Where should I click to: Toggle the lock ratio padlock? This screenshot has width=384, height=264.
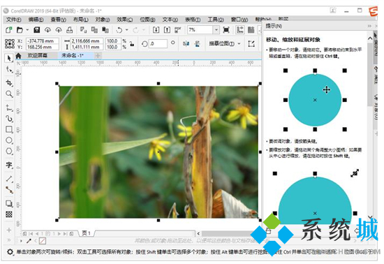[132, 44]
